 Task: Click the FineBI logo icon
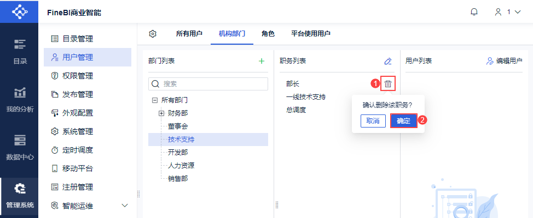tap(19, 11)
